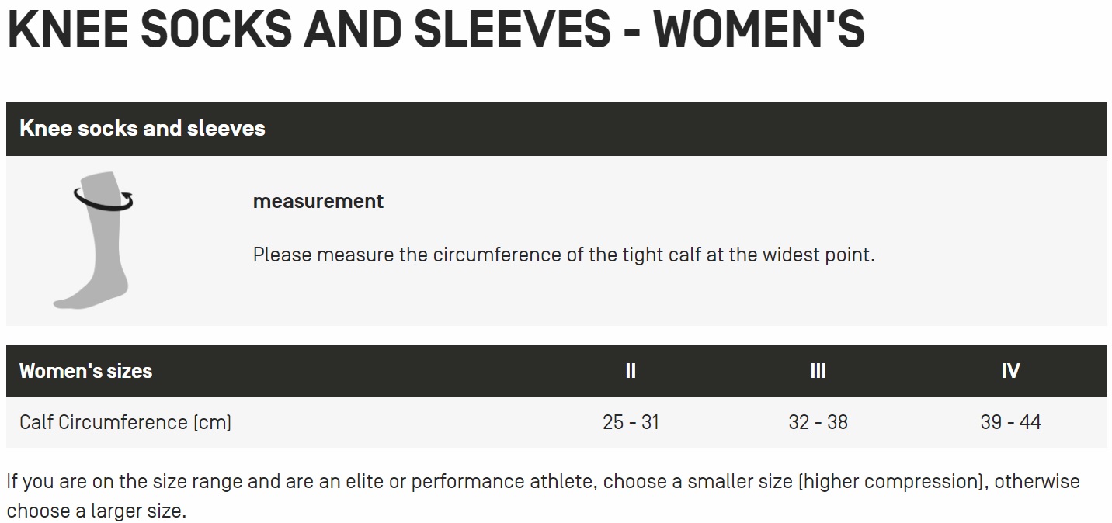Click the circular arrow around the calf
The height and width of the screenshot is (523, 1112).
pos(103,198)
